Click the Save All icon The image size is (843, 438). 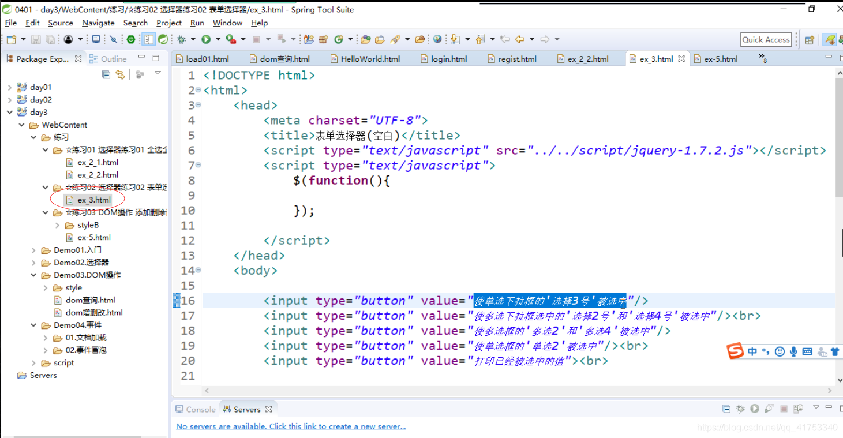50,39
